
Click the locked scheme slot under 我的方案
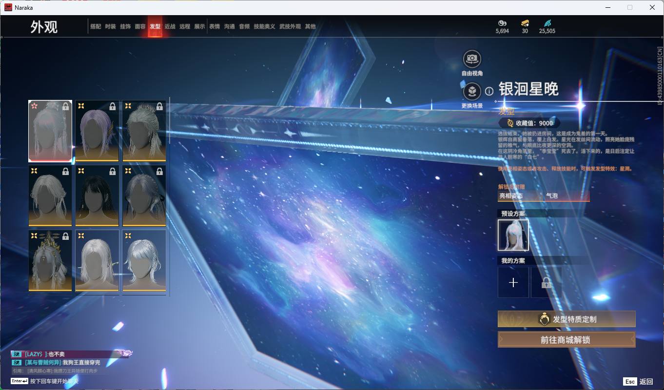[x=546, y=283]
